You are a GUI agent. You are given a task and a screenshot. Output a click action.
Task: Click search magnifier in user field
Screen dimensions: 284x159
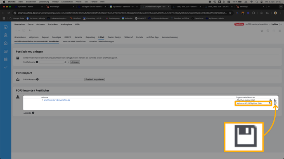pyautogui.click(x=270, y=103)
